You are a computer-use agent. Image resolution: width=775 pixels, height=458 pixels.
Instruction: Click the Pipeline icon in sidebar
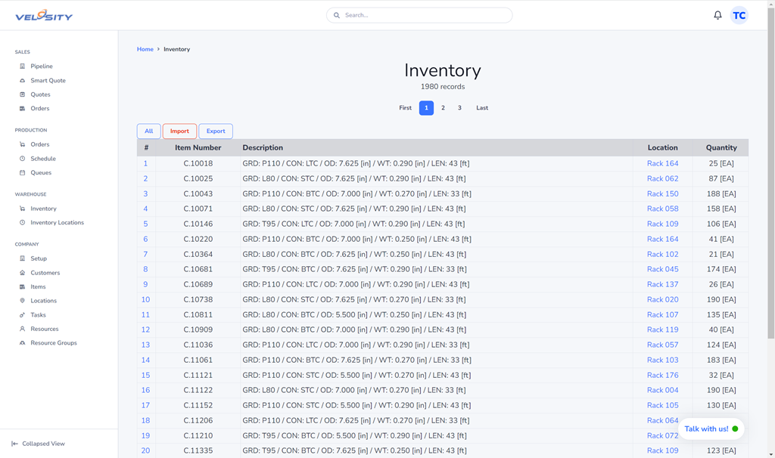click(22, 67)
